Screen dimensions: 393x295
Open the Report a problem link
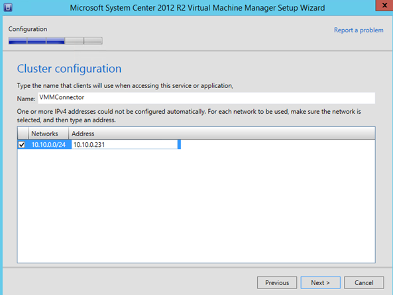coord(359,30)
